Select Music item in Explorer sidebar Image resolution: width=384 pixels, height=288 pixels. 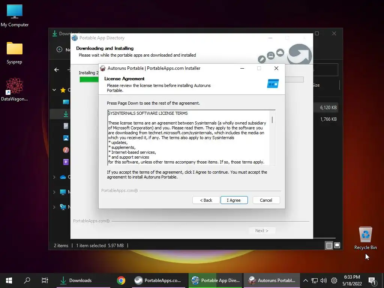tap(66, 150)
